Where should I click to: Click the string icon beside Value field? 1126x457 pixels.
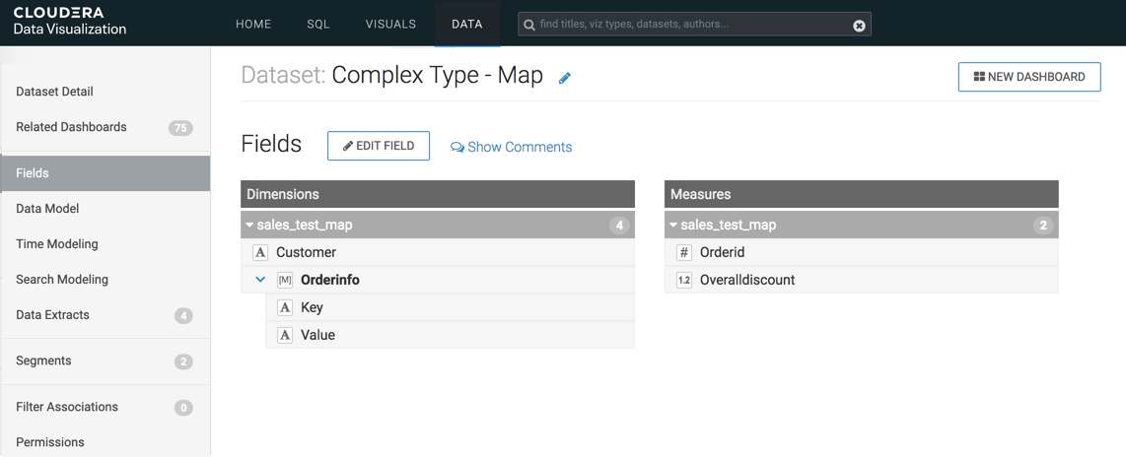(x=285, y=335)
